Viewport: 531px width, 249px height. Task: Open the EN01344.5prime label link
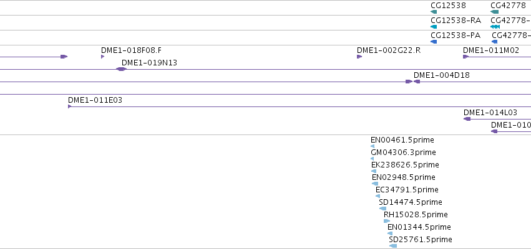coord(419,227)
